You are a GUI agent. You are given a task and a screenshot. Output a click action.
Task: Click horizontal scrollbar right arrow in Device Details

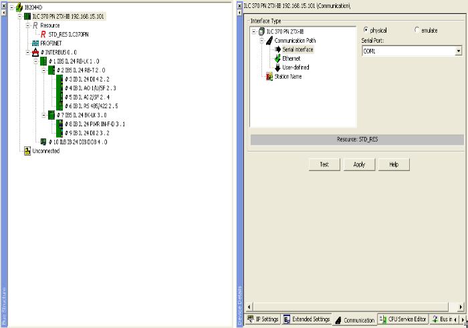click(461, 307)
